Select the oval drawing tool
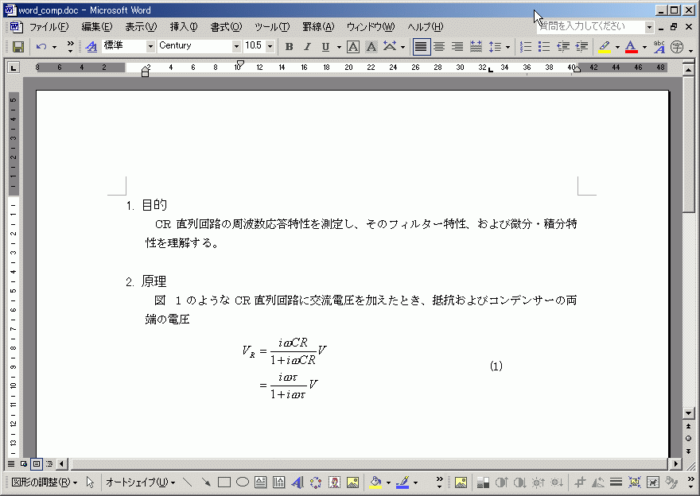This screenshot has height=496, width=700. 243,482
